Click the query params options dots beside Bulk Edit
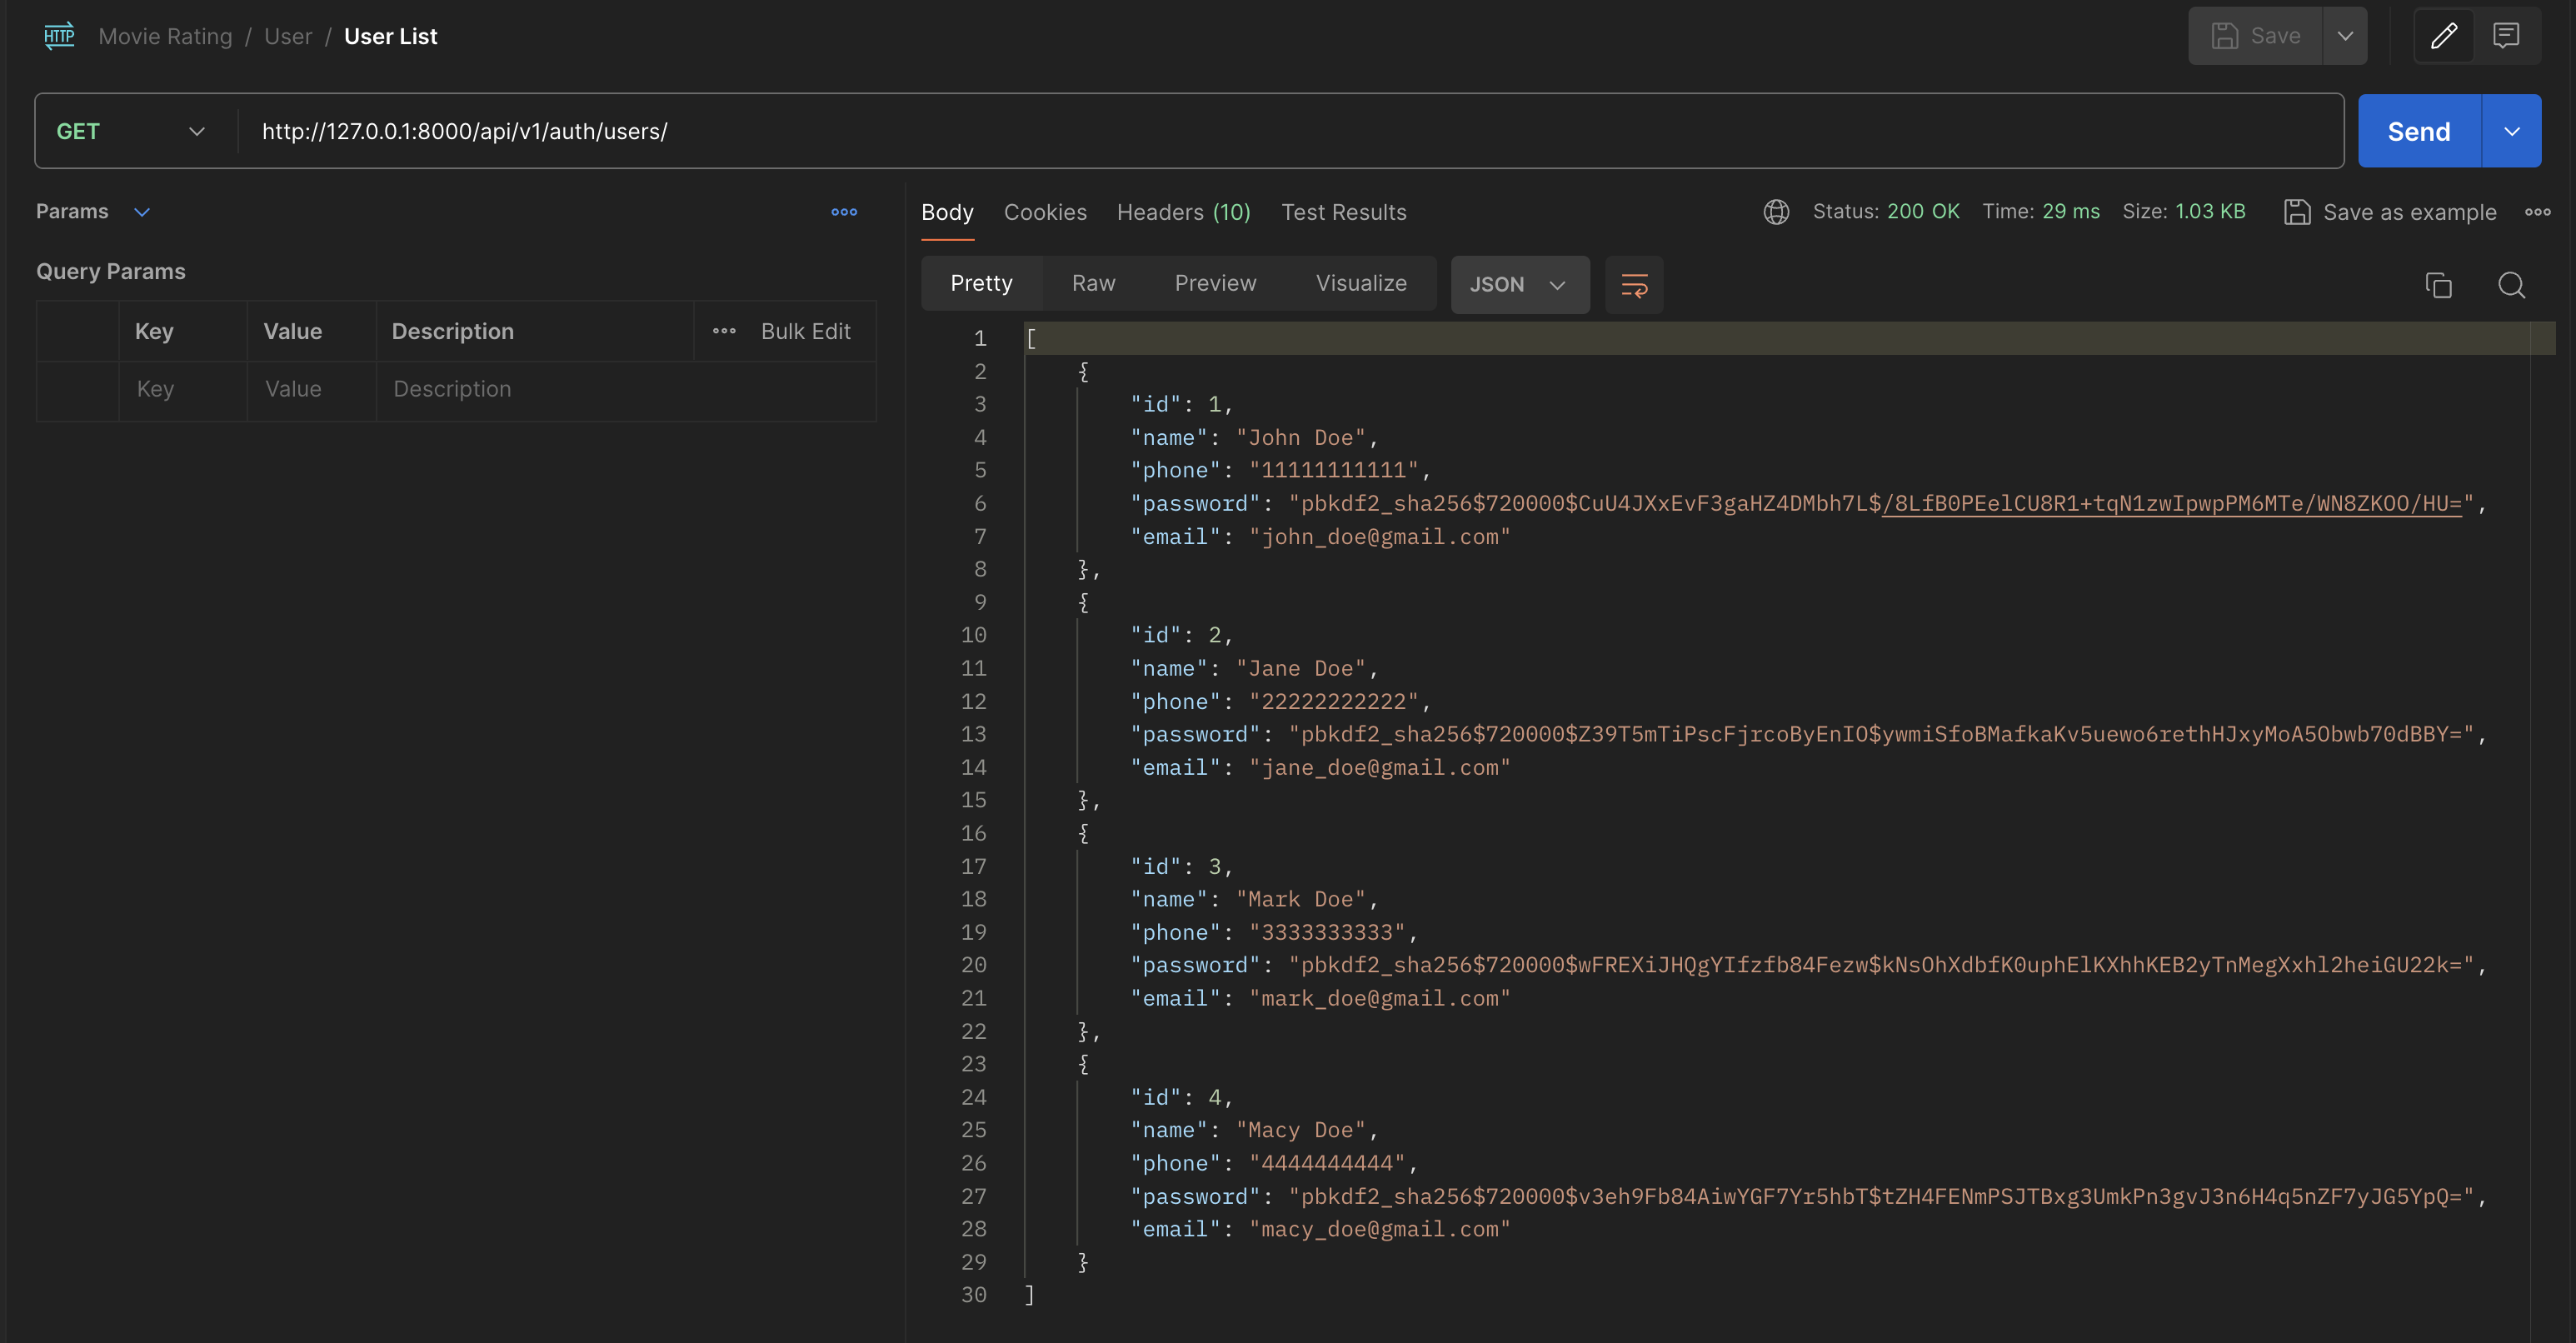The width and height of the screenshot is (2576, 1343). coord(724,331)
